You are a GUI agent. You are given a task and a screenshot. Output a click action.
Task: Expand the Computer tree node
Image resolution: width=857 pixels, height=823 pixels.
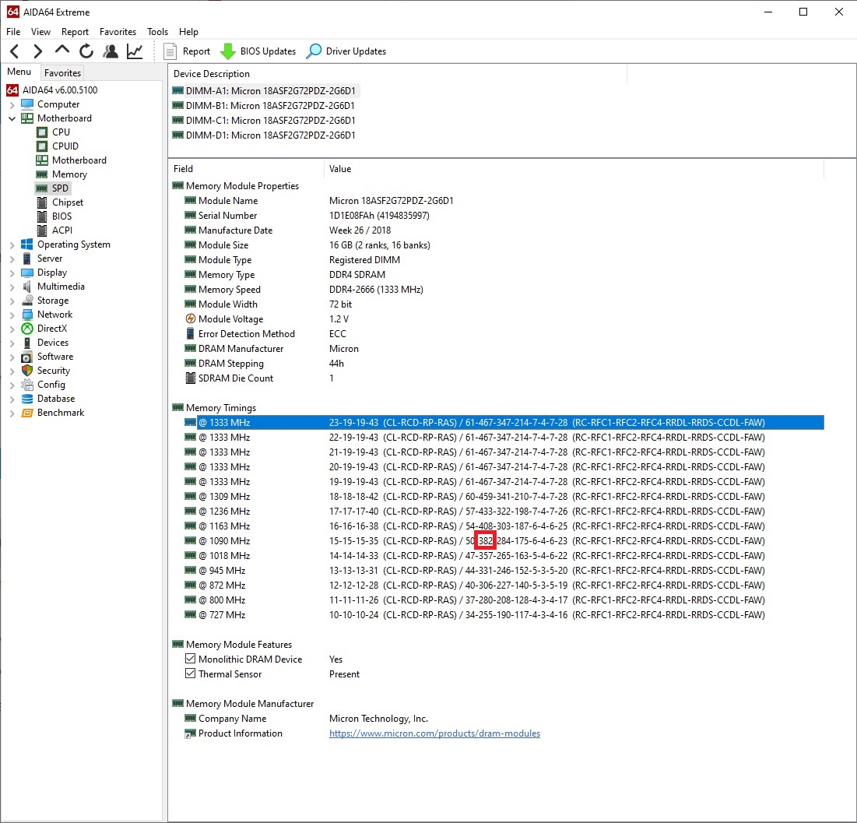point(12,104)
